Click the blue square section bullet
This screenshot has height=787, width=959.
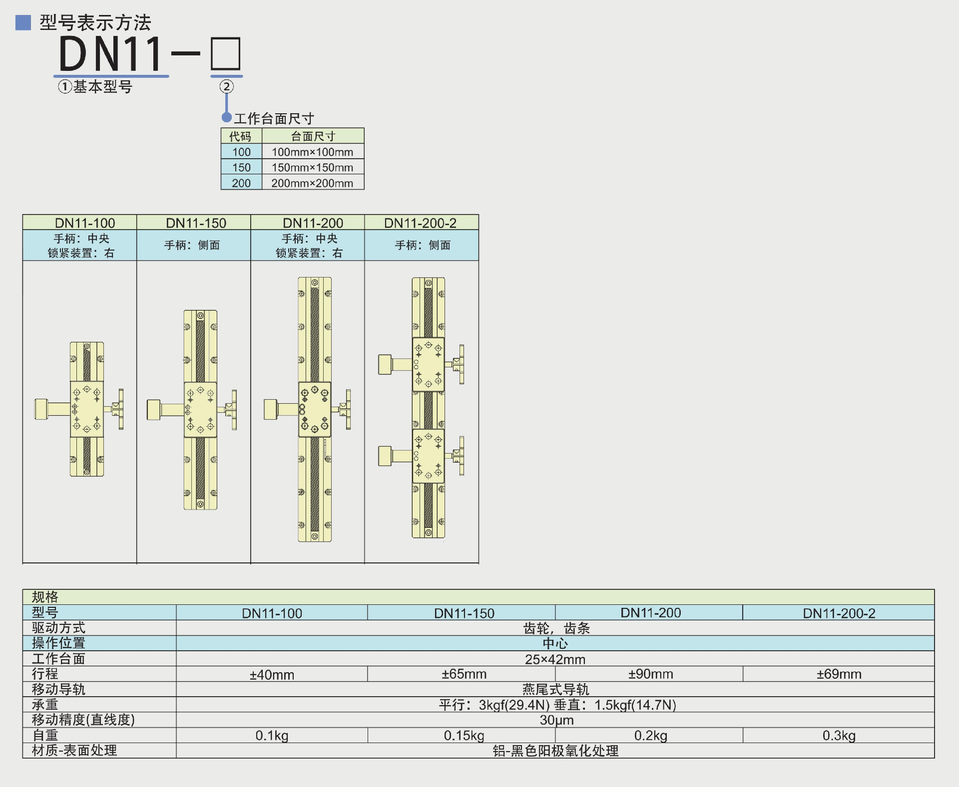(23, 22)
